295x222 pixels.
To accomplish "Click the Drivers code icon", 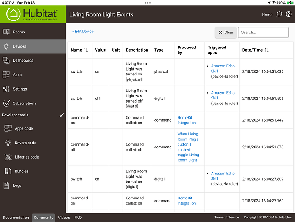I will point(8,143).
